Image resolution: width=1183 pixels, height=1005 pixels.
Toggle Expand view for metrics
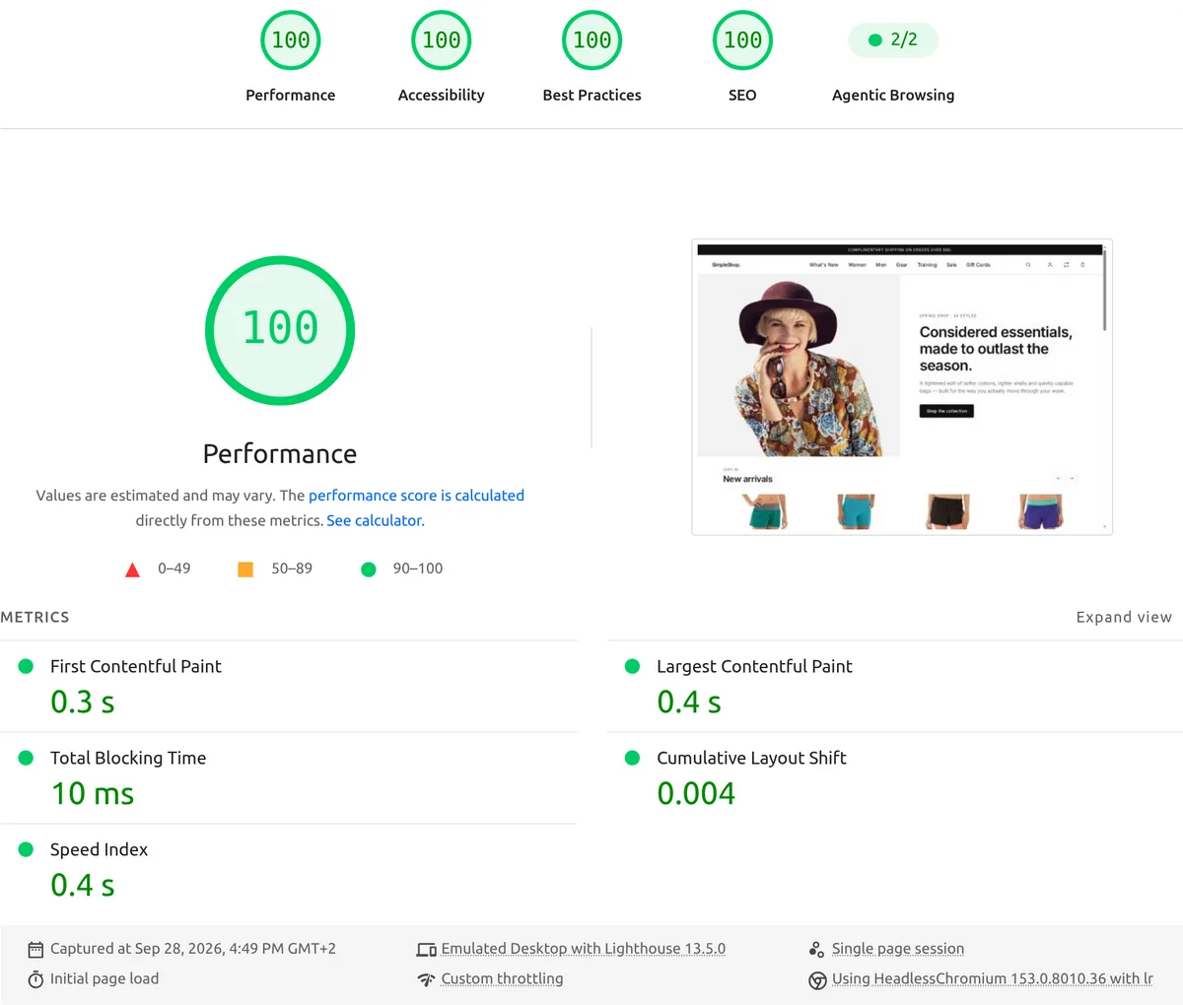click(x=1124, y=617)
